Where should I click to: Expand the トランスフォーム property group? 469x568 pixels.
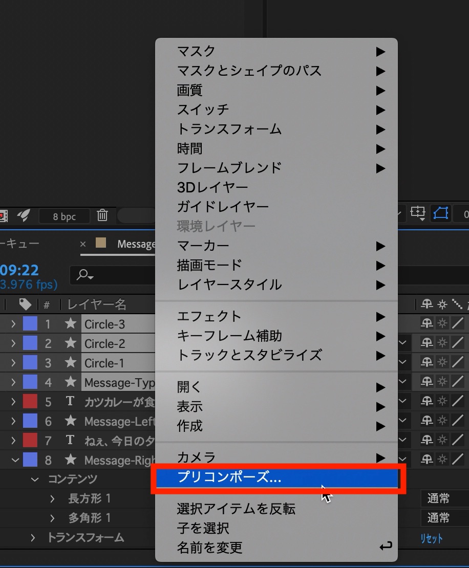click(x=33, y=538)
